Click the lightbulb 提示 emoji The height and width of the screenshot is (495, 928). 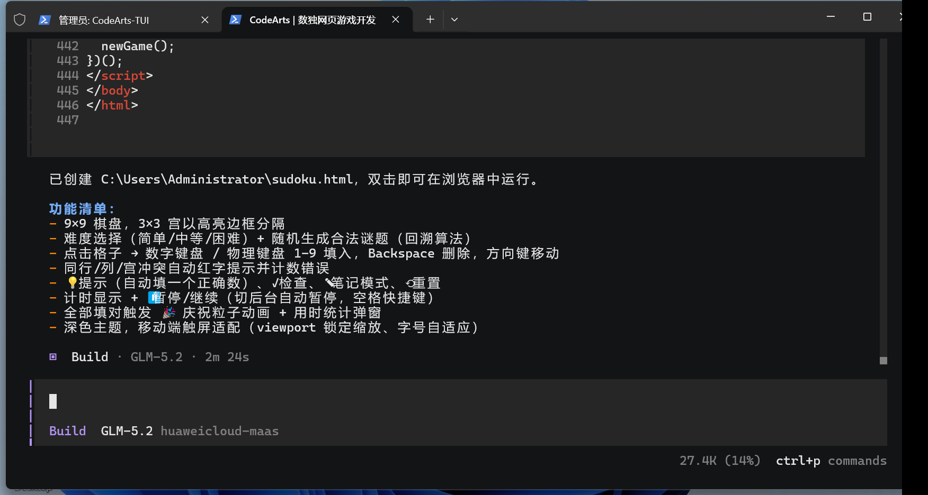click(x=73, y=283)
